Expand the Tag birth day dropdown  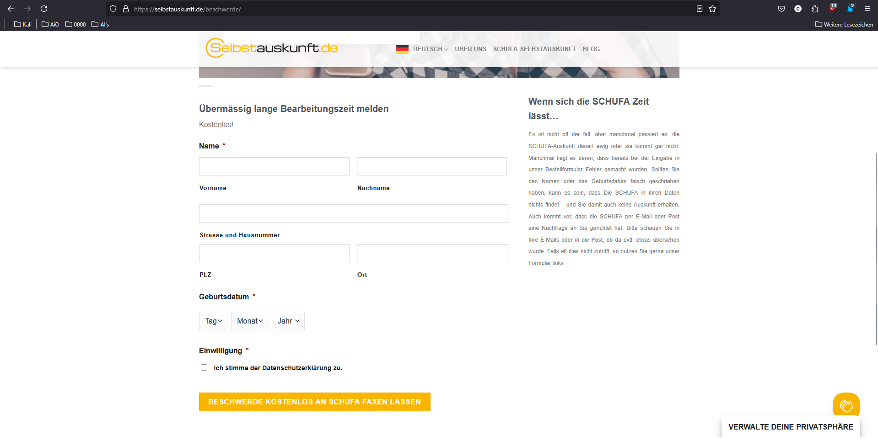213,321
